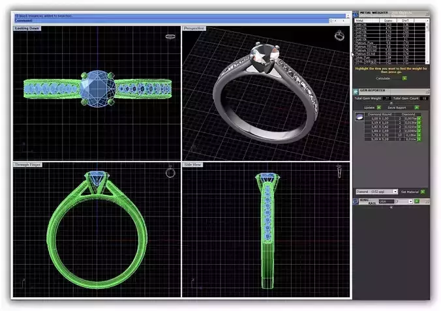Click green arrow on the 1,69 X 1,69 gem row
Screen dimensions: 441x311
[x=419, y=131]
